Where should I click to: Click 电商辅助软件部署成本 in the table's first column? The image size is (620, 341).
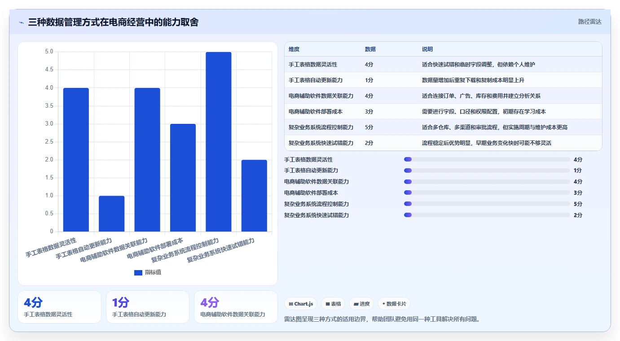tap(316, 112)
